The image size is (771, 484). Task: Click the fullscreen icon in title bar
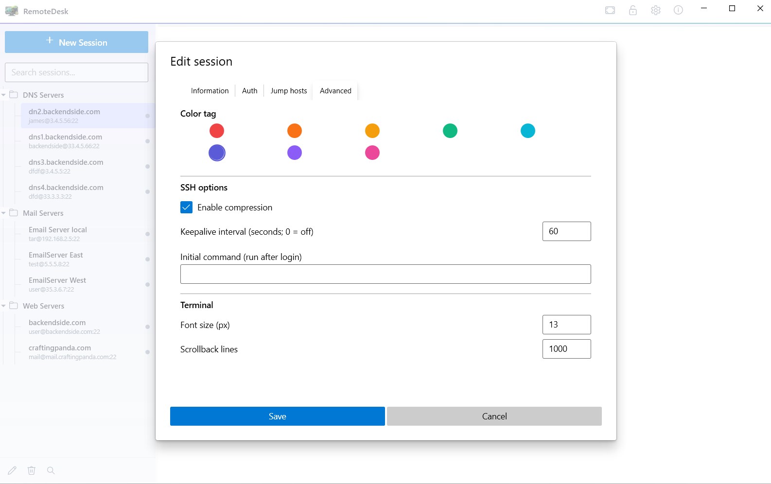coord(610,10)
